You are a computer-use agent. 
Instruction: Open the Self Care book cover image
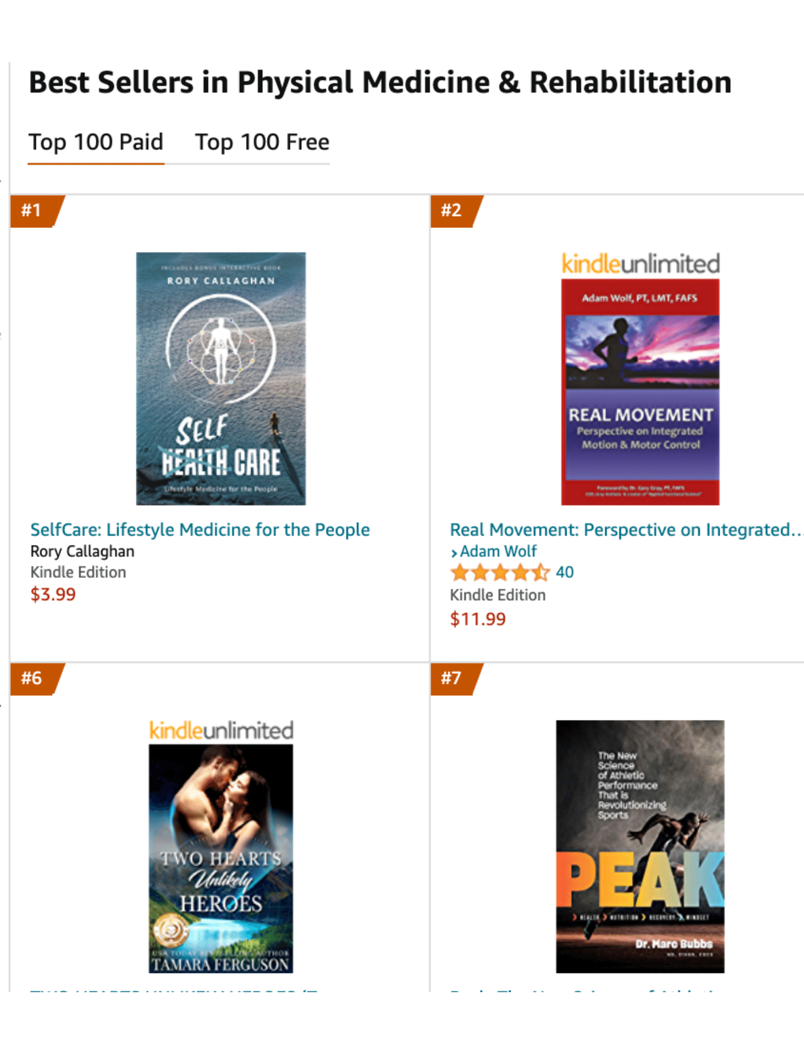[221, 378]
